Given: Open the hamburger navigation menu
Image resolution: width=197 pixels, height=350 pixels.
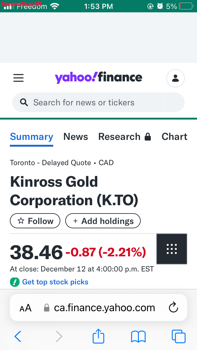Looking at the screenshot, I should coord(18,78).
